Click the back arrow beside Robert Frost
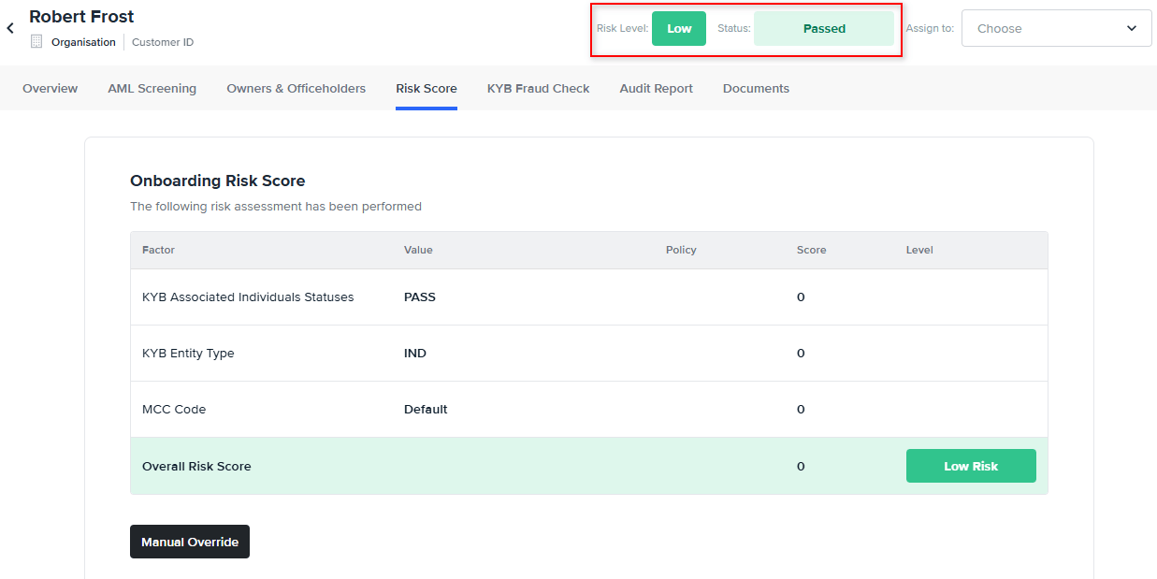Screen dimensions: 1157x579 tap(10, 29)
